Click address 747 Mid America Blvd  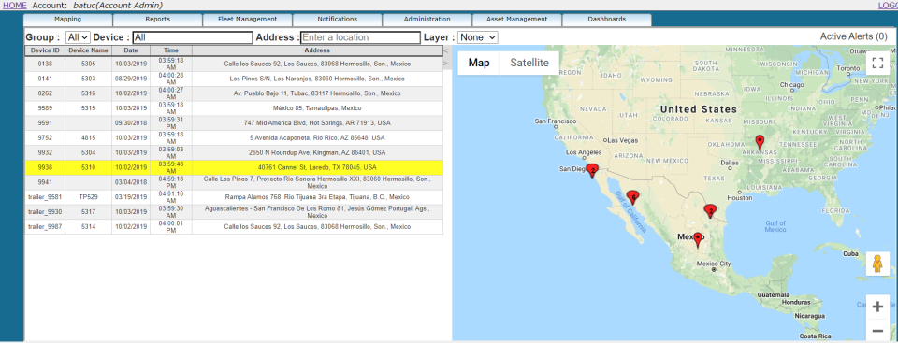coord(317,123)
